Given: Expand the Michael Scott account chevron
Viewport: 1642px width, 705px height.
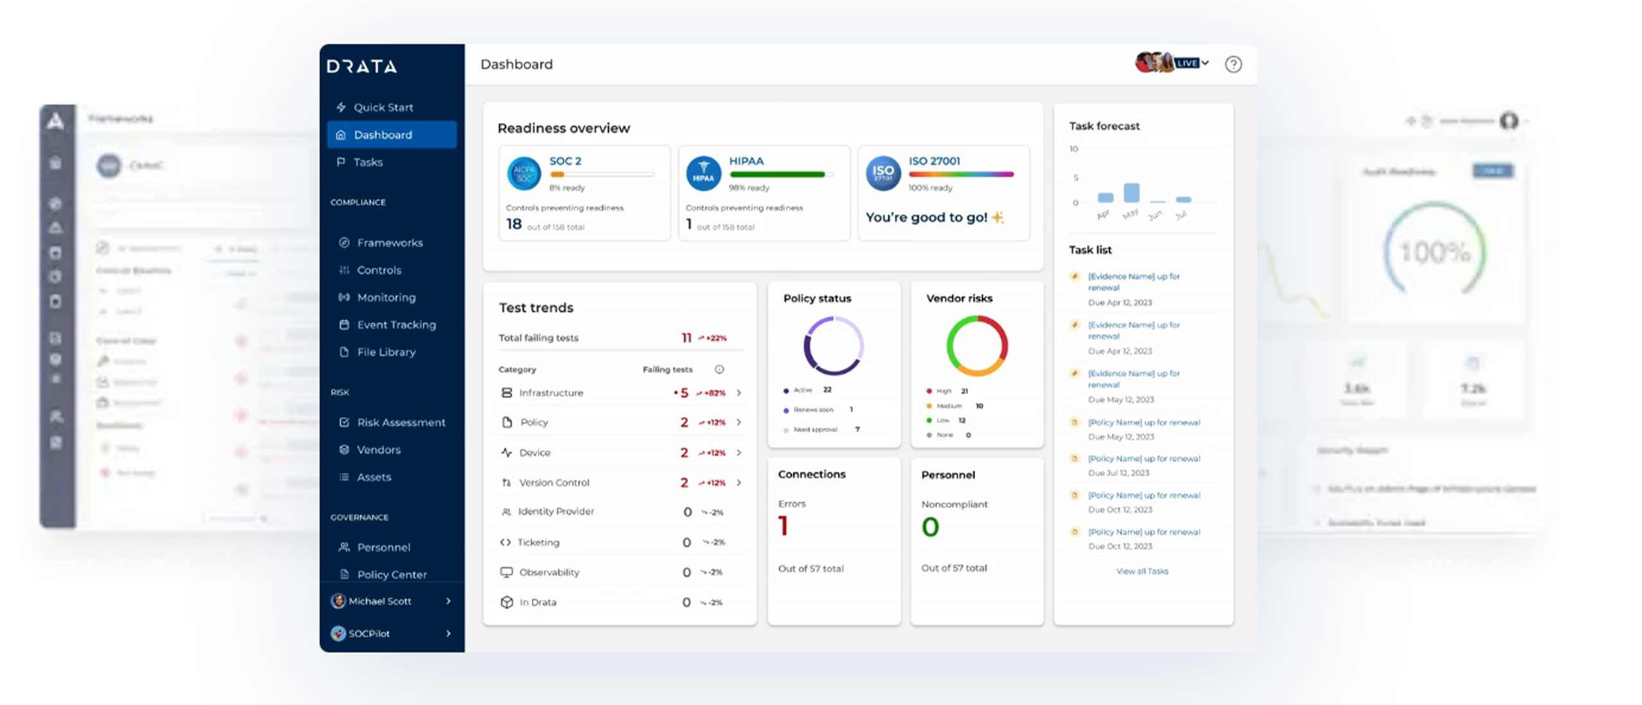Looking at the screenshot, I should coord(448,601).
